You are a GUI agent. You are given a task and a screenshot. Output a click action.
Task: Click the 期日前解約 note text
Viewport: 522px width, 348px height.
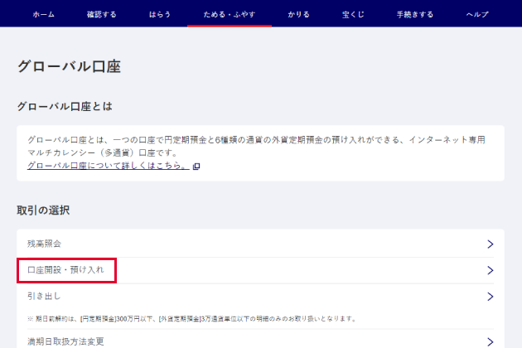[x=191, y=319]
